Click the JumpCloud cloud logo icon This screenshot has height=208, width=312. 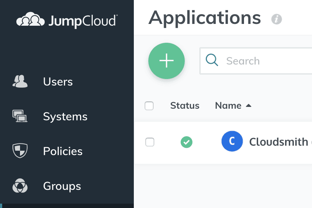pyautogui.click(x=31, y=20)
